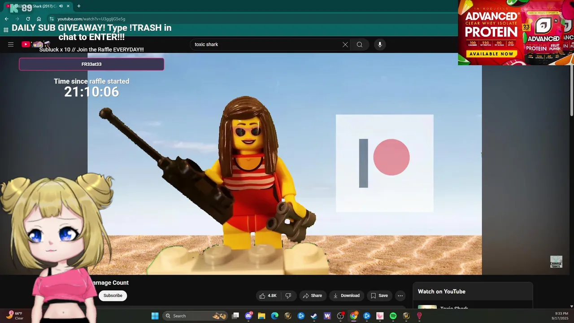Open Steam from the taskbar

[314, 316]
